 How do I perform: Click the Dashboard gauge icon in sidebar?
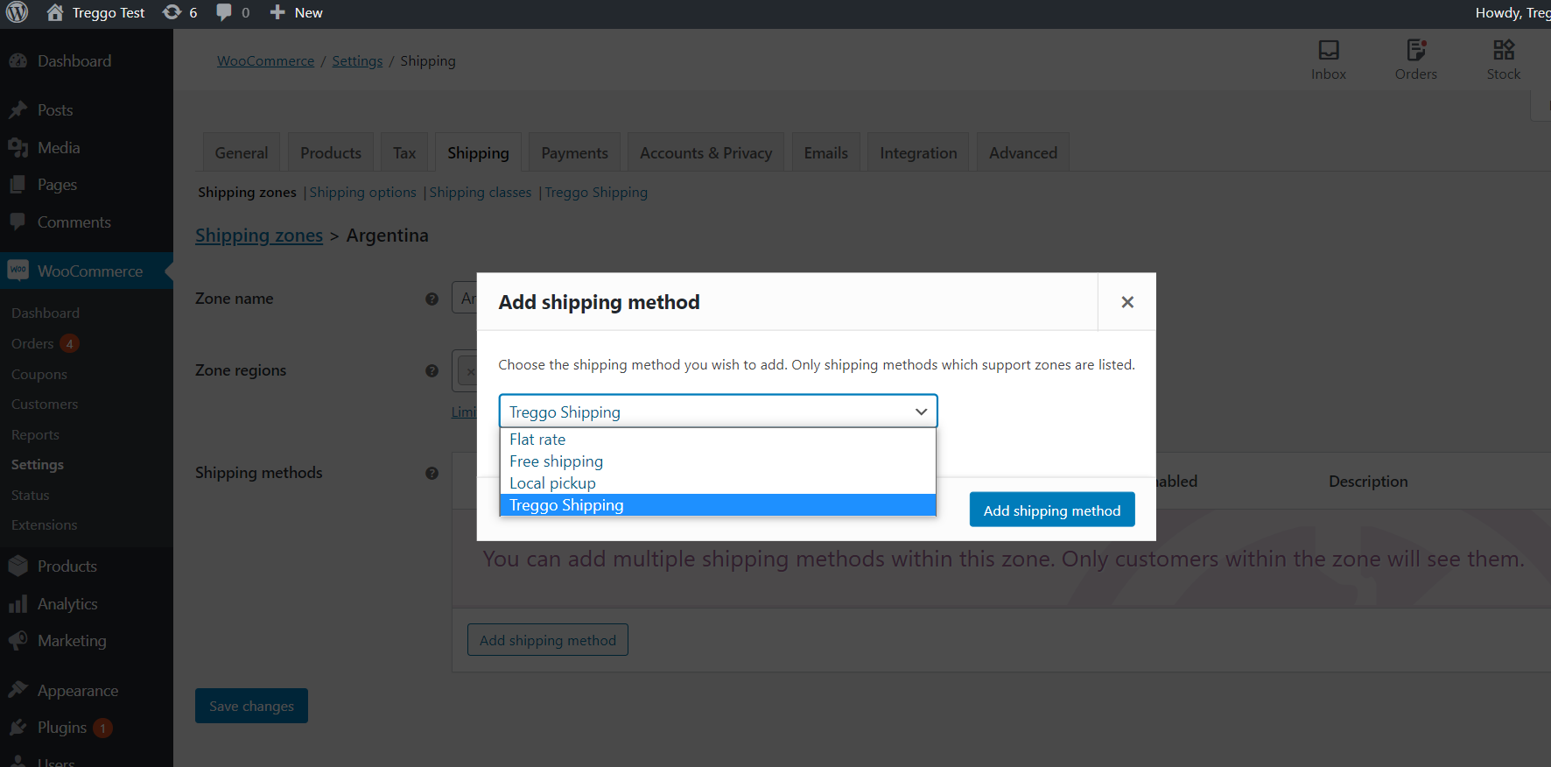tap(18, 60)
